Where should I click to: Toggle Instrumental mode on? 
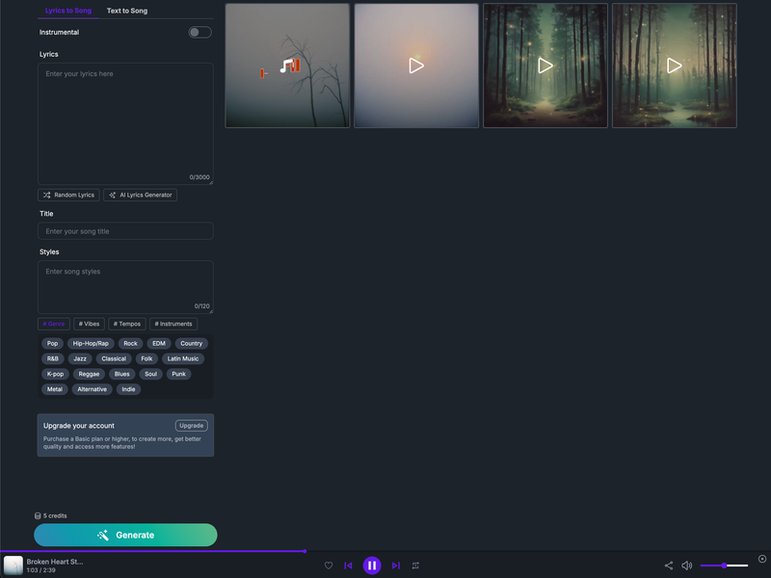coord(199,32)
